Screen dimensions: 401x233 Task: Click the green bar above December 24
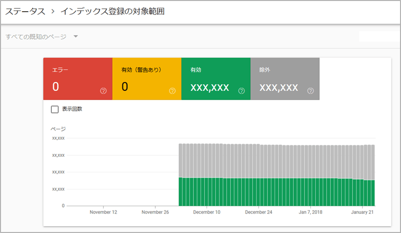point(259,192)
